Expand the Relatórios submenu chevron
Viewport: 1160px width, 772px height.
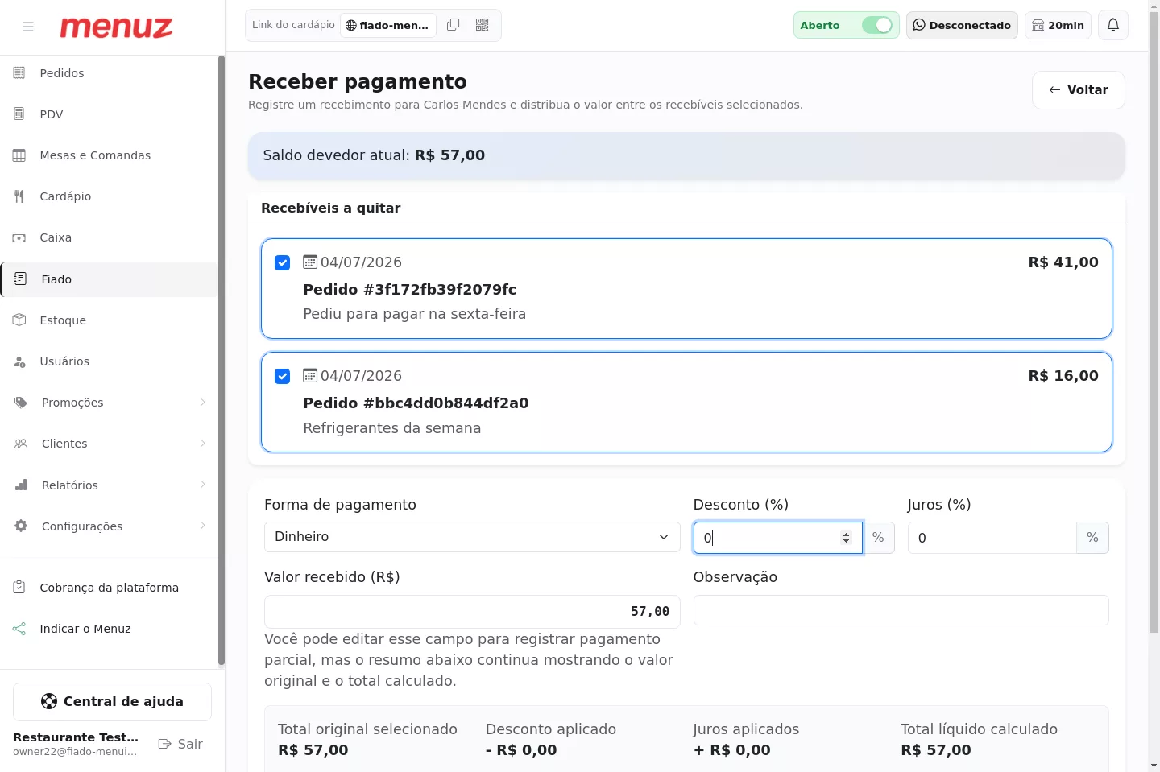[203, 485]
